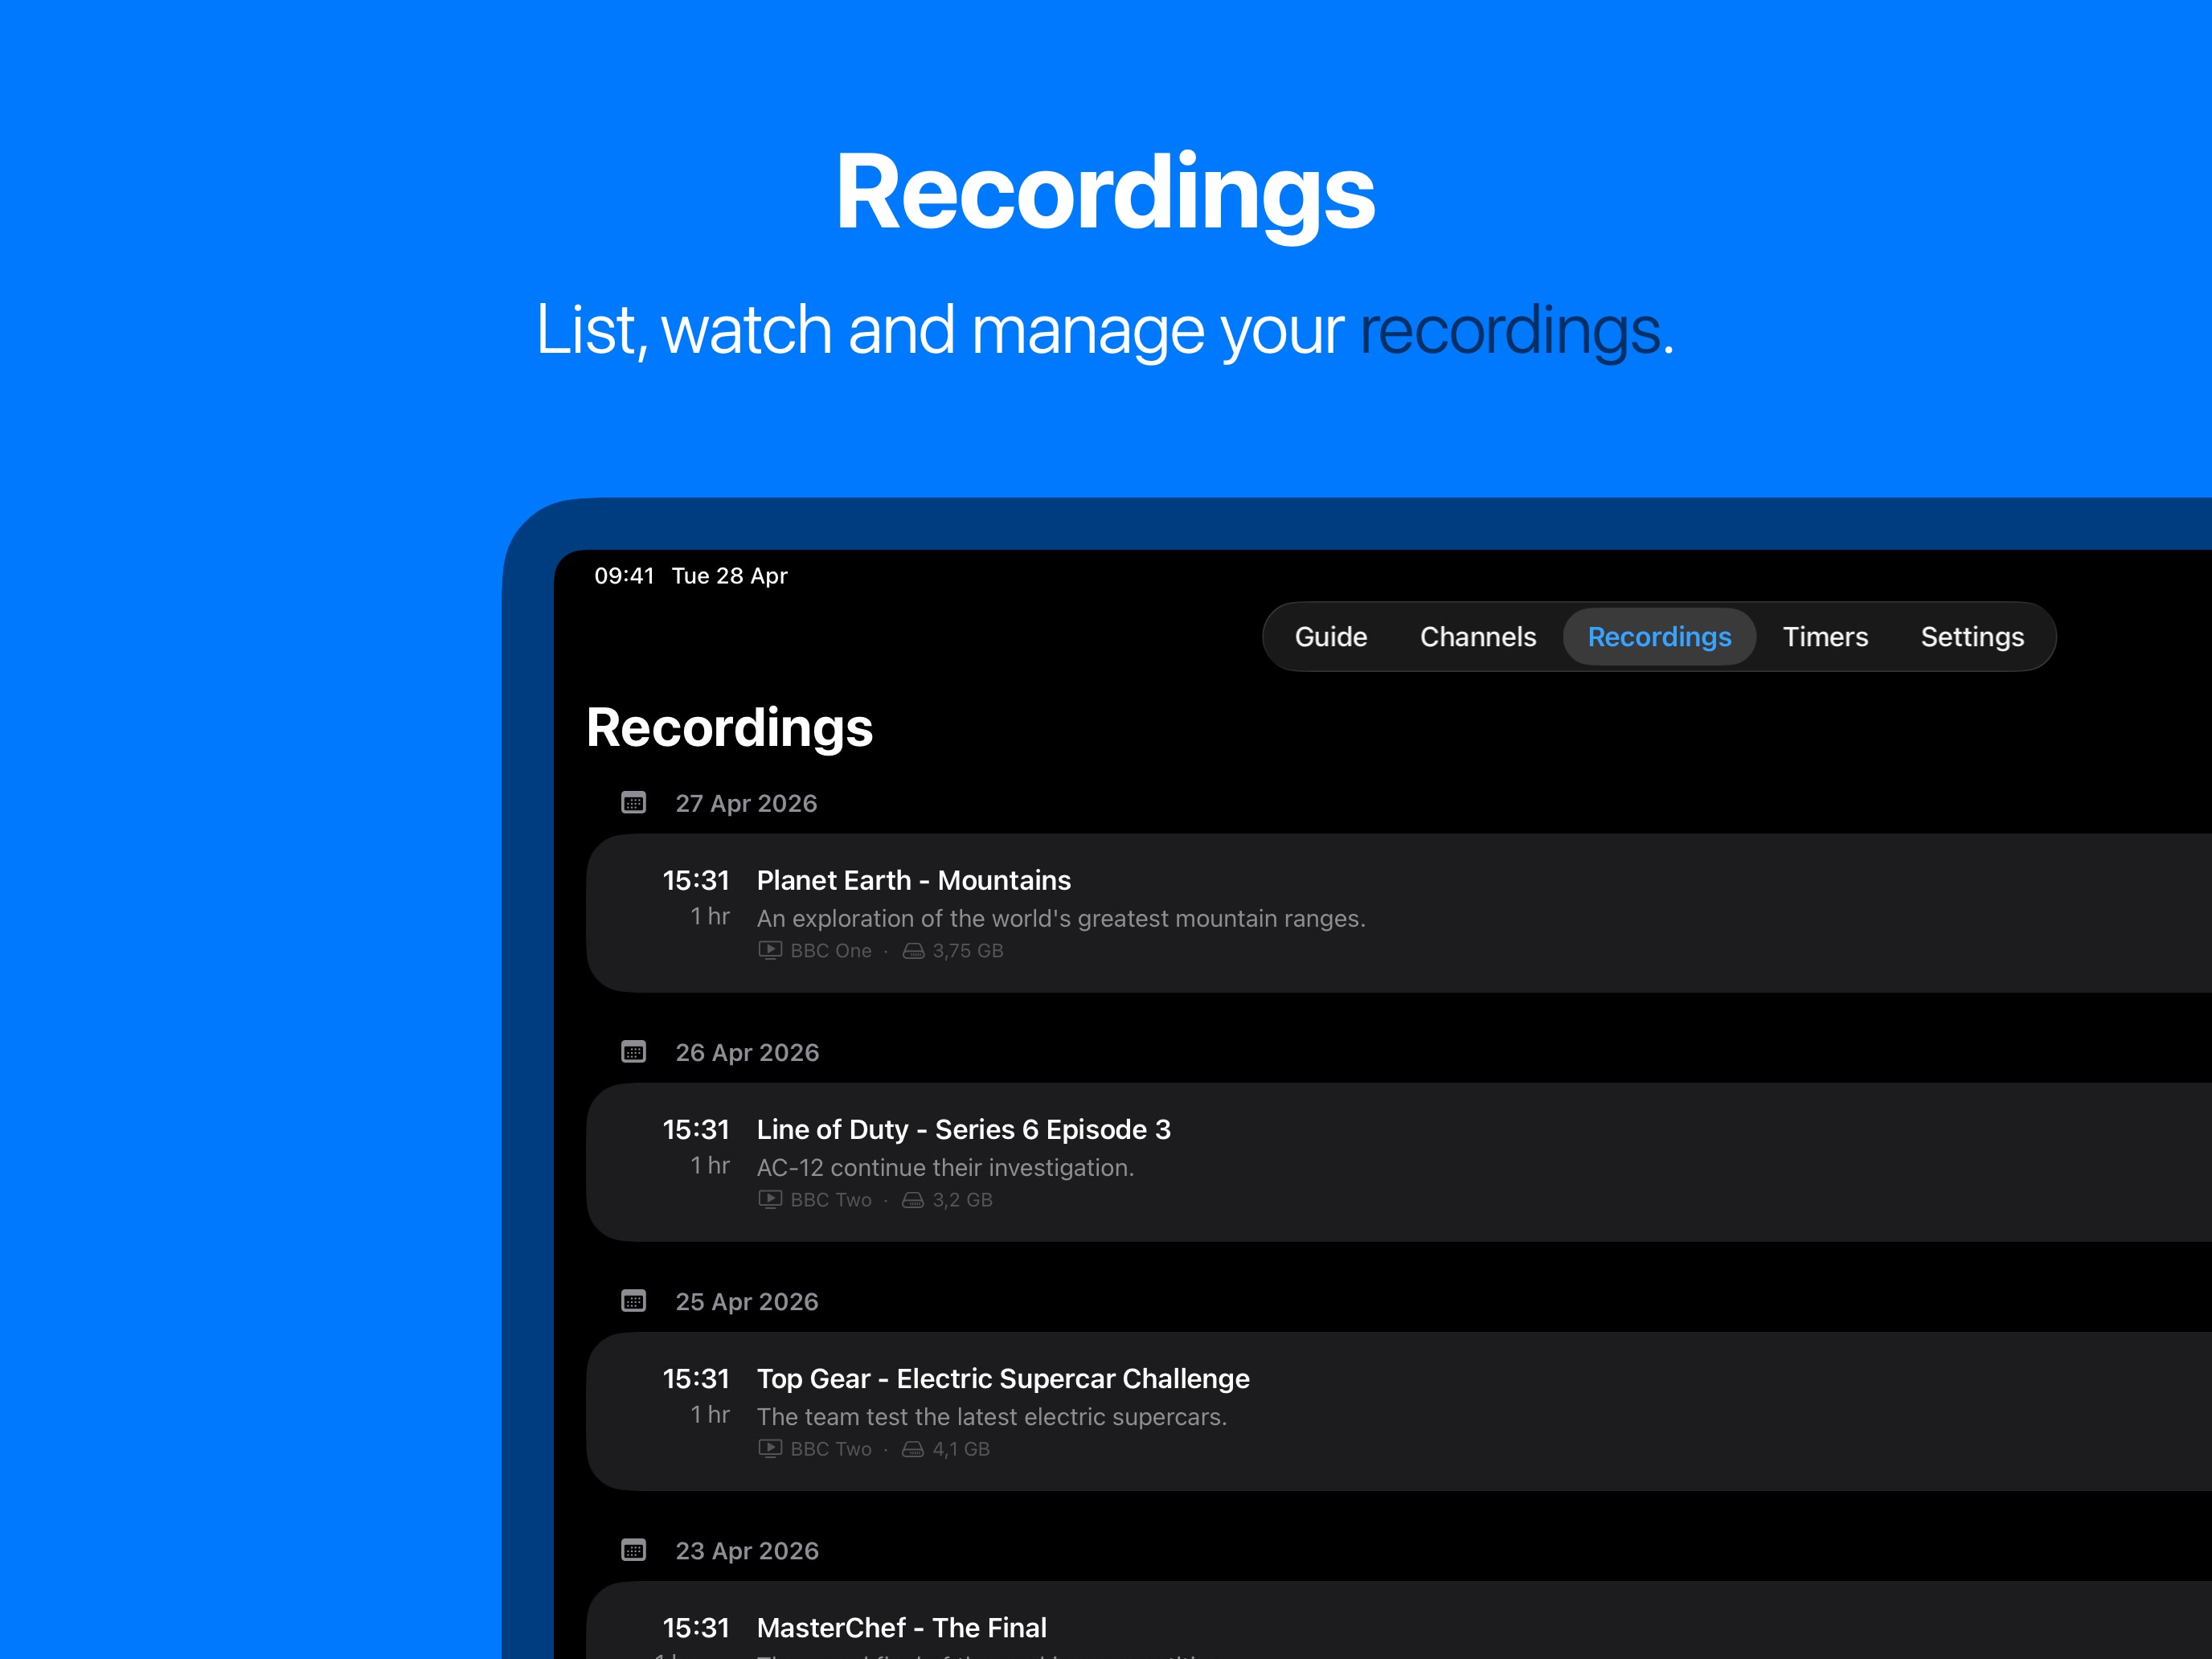Click TV icon in Line of Duty row

770,1199
